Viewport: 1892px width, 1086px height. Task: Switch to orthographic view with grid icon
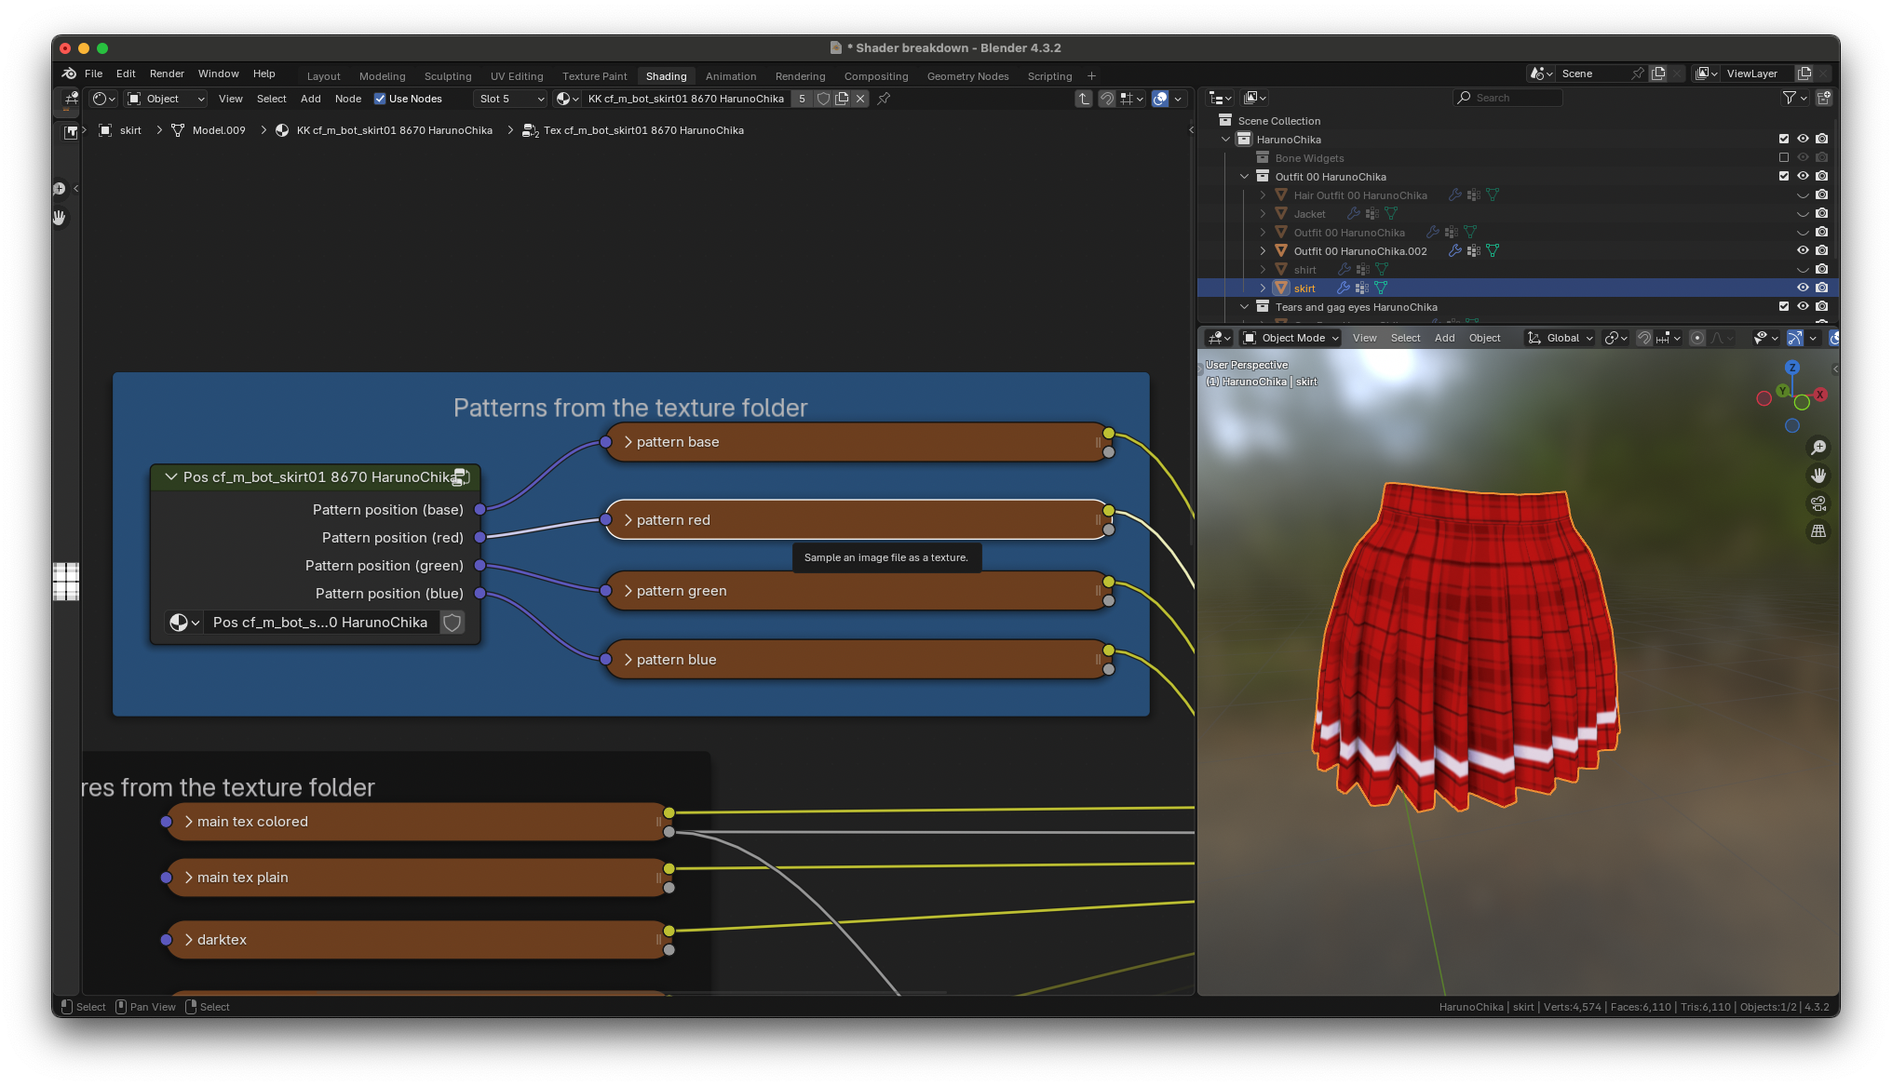click(x=1818, y=531)
